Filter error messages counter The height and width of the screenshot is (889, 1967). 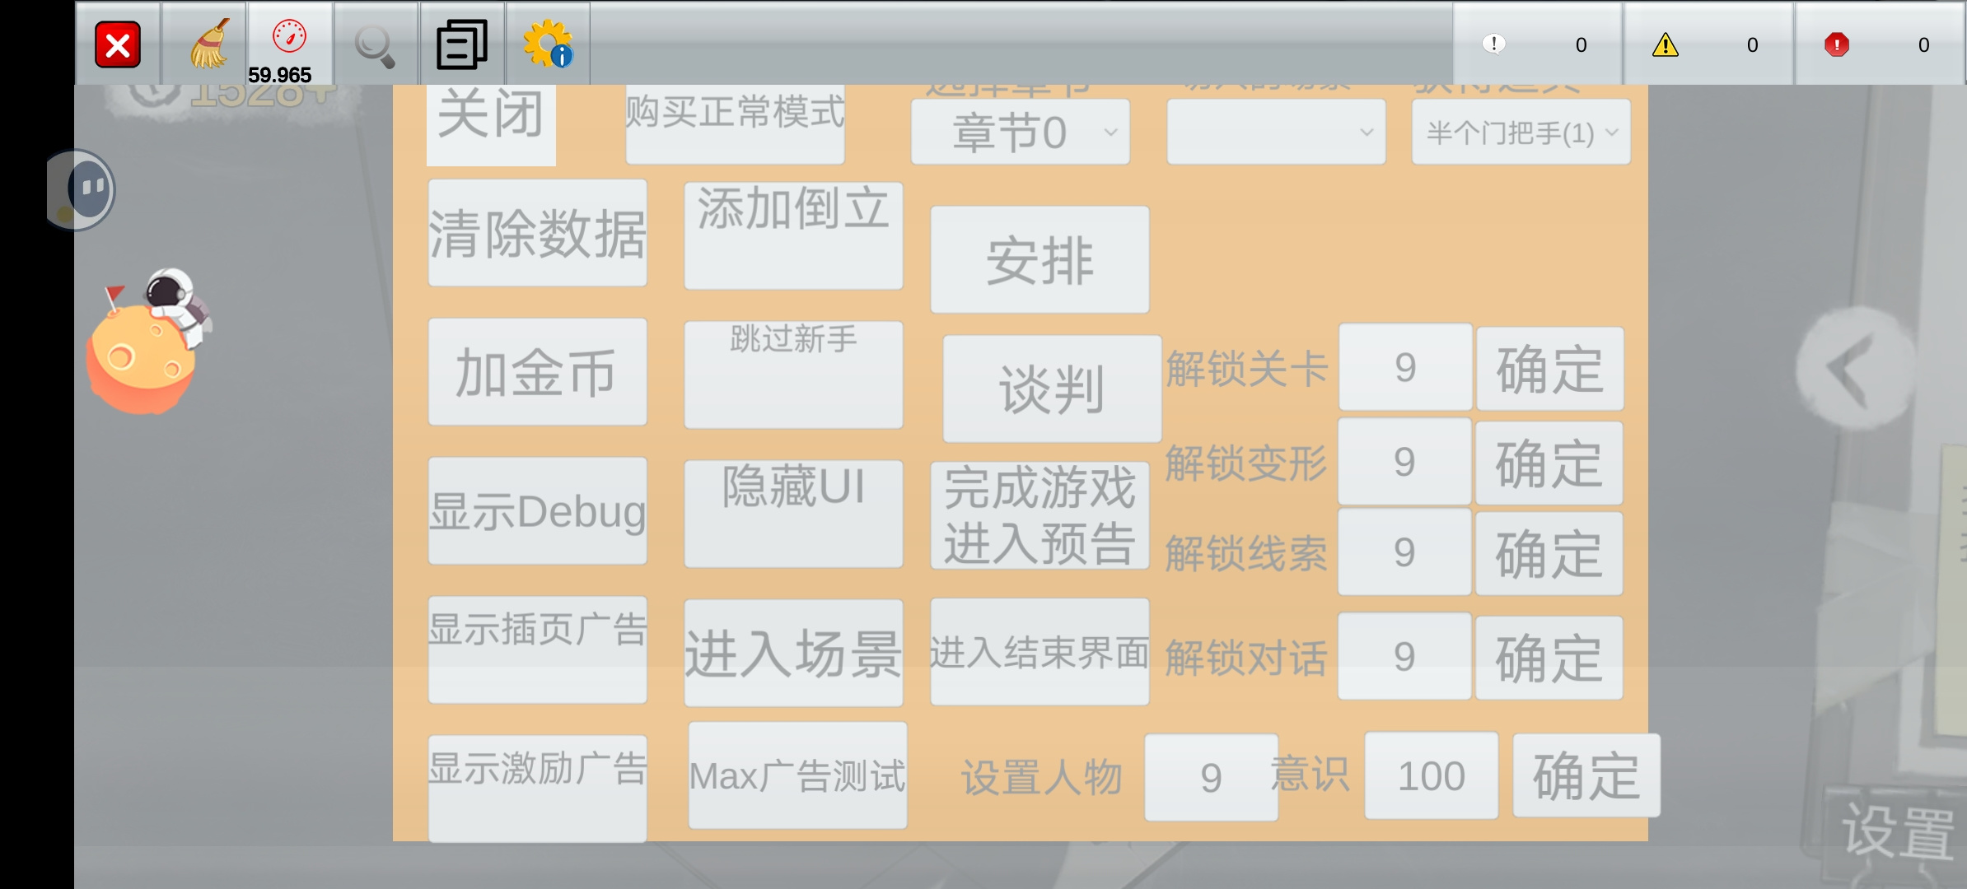pos(1880,44)
